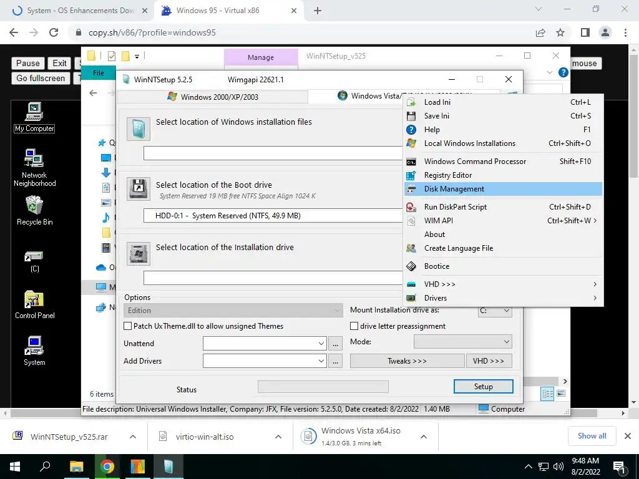Click the Windows installation files path field
The height and width of the screenshot is (479, 639).
click(x=273, y=153)
